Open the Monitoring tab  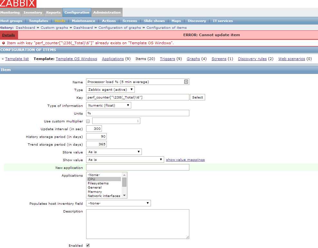coord(10,13)
